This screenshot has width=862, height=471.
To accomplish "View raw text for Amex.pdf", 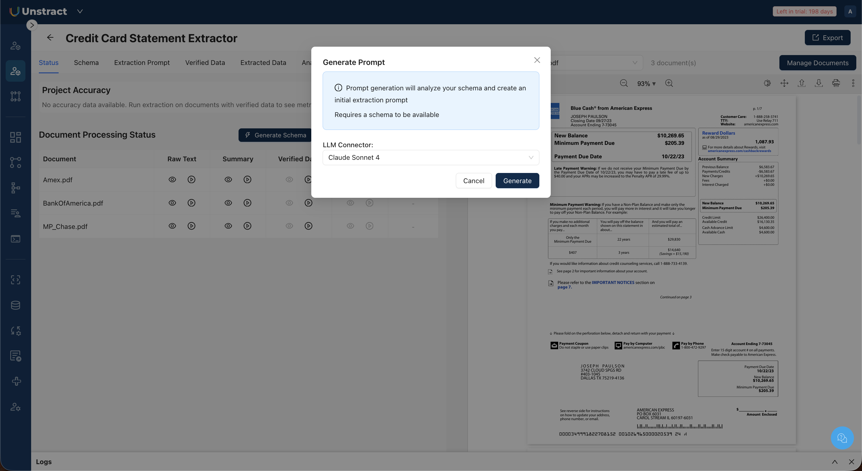I will [172, 180].
